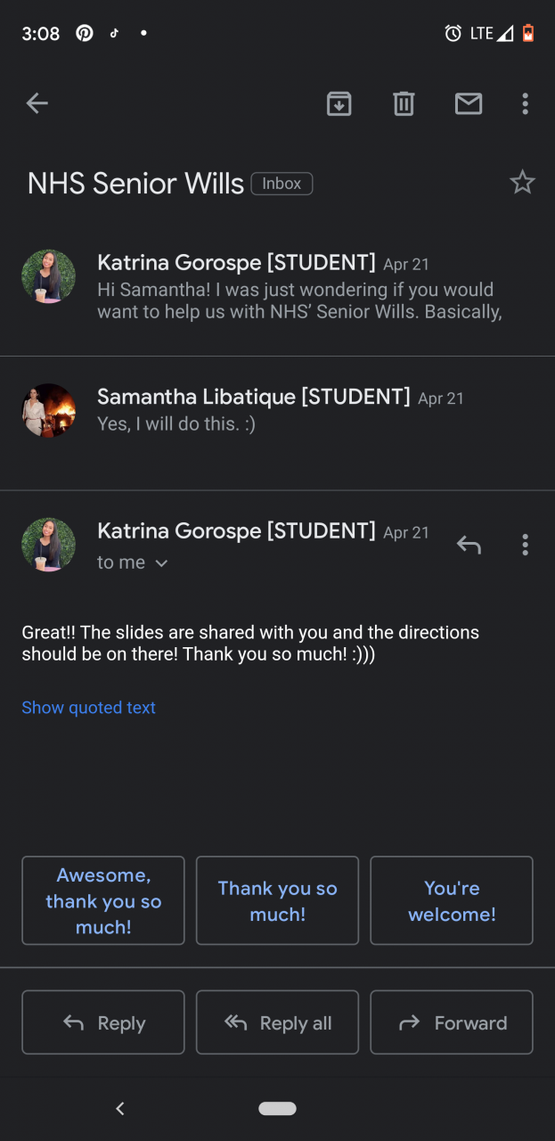Pick the "Thank you so much!" suggestion

[277, 900]
